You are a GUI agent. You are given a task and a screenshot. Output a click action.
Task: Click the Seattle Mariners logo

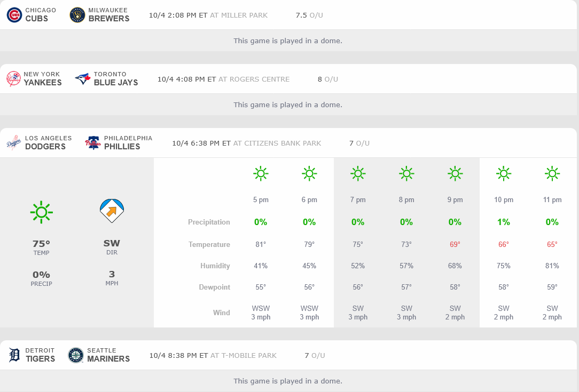pos(76,355)
